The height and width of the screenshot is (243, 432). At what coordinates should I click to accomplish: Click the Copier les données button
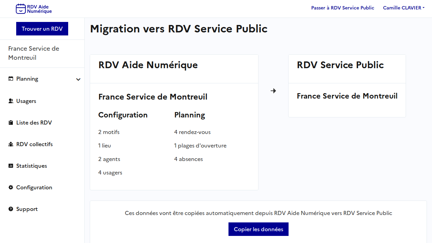click(259, 229)
